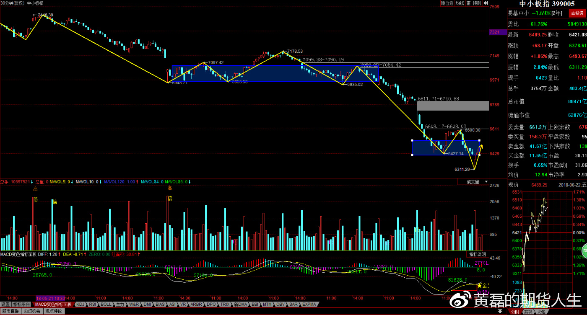
Task: Switch to the DPO indicator tab
Action: click(211, 304)
